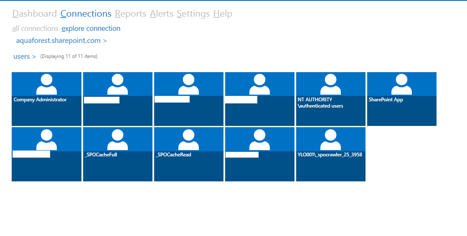The height and width of the screenshot is (236, 467).
Task: Click the avatar left of NT AUTHORITY tile
Action: point(259,84)
